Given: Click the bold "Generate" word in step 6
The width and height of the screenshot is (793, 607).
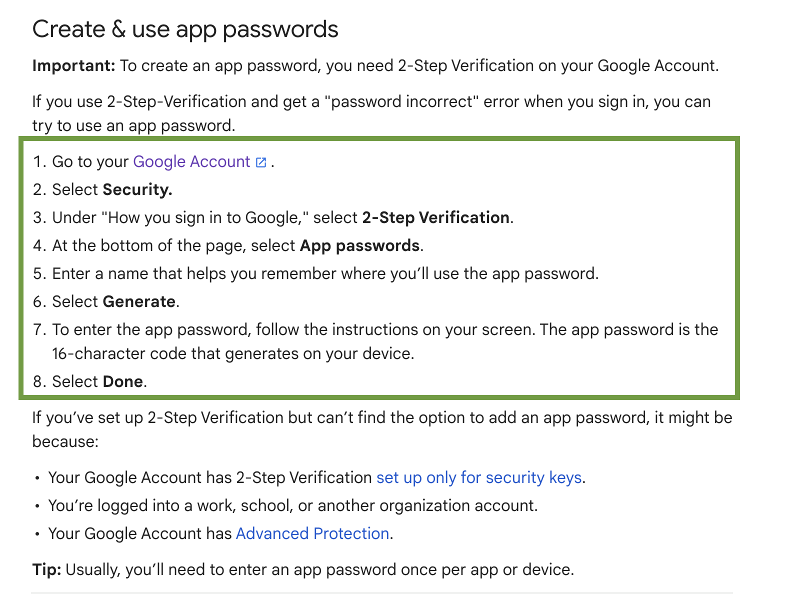Looking at the screenshot, I should [139, 302].
